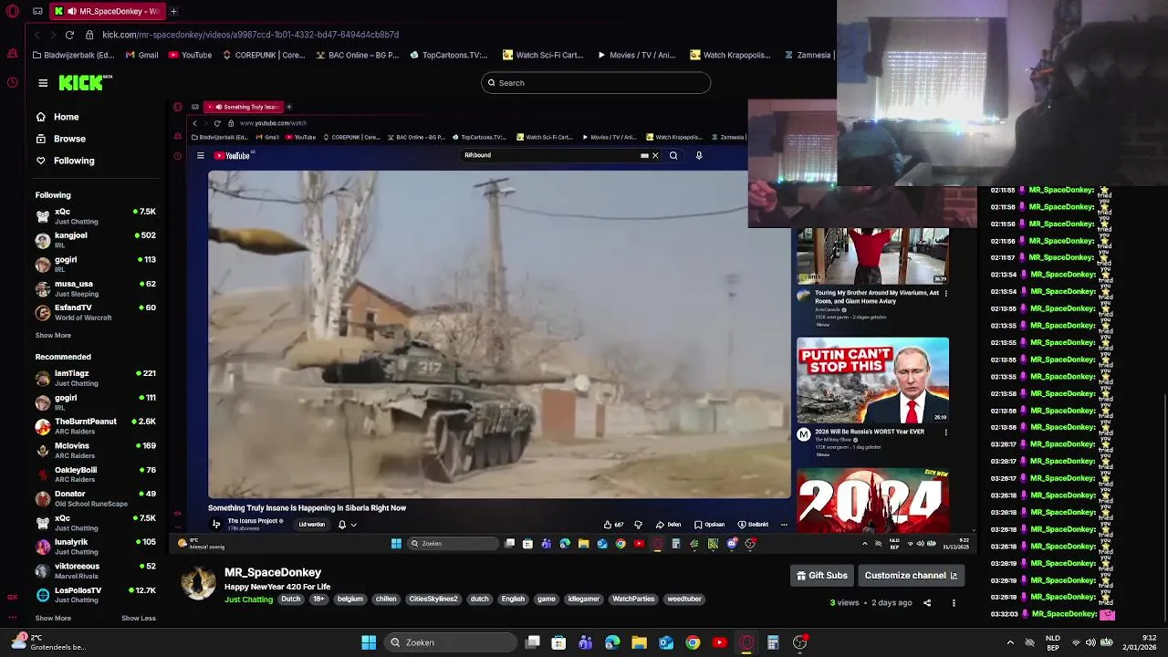Collapse Recommended list with Show Less
The width and height of the screenshot is (1168, 657).
[139, 618]
